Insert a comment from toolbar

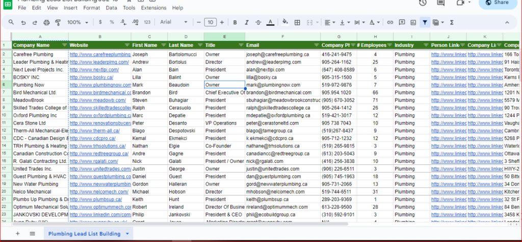click(x=402, y=22)
